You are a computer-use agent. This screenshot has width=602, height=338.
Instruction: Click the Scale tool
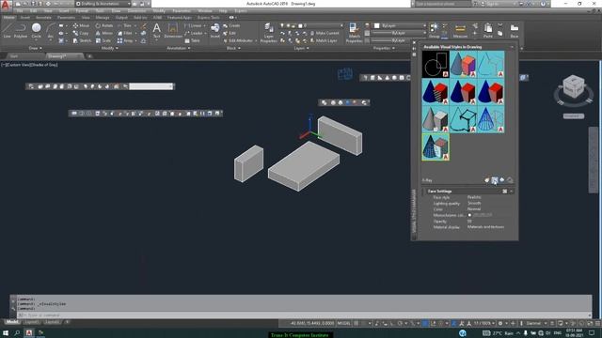coord(103,40)
